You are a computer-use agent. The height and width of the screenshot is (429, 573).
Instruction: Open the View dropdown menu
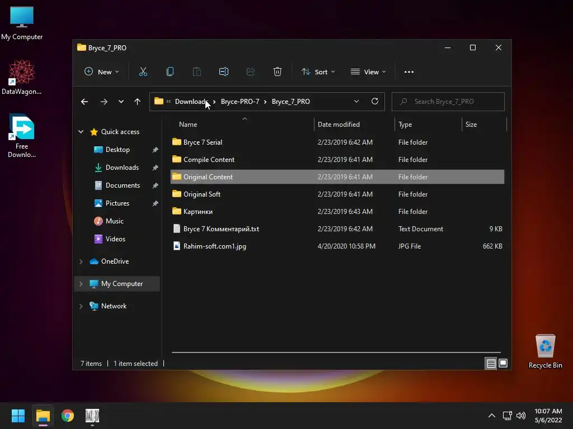click(x=368, y=72)
